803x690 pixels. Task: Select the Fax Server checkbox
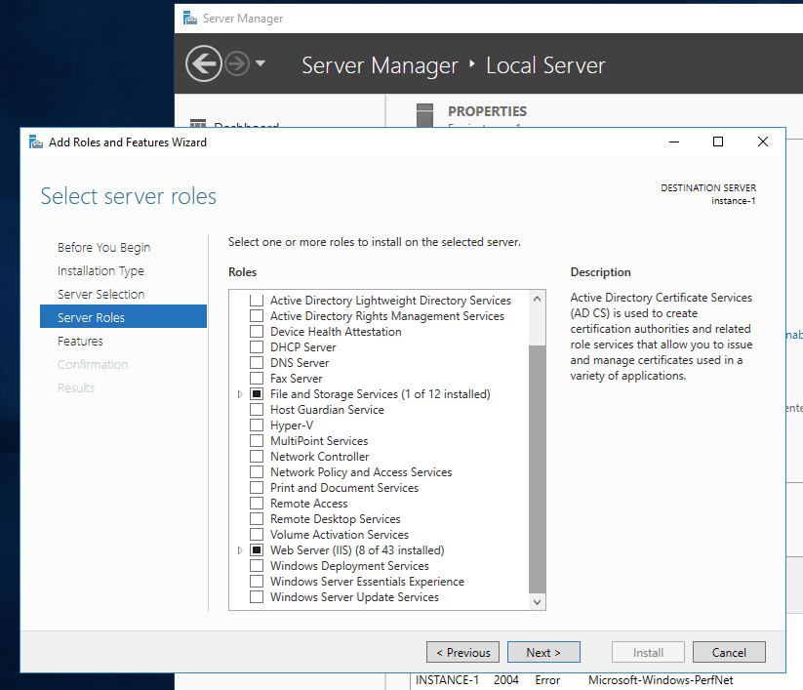coord(257,378)
